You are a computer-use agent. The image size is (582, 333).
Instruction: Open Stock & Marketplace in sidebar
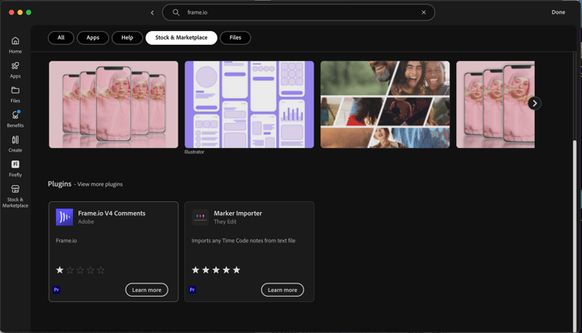pyautogui.click(x=16, y=197)
